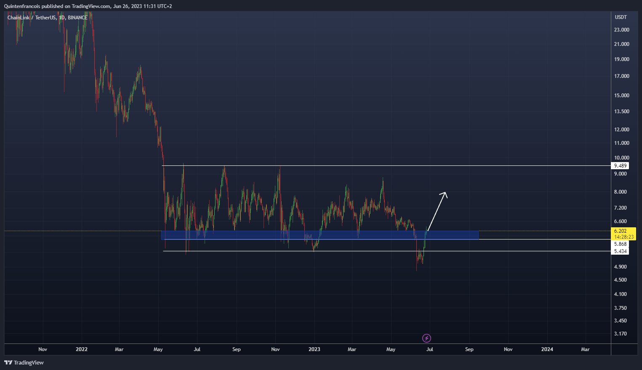Select the 5.434 price line label
Image resolution: width=642 pixels, height=370 pixels.
[x=620, y=251]
